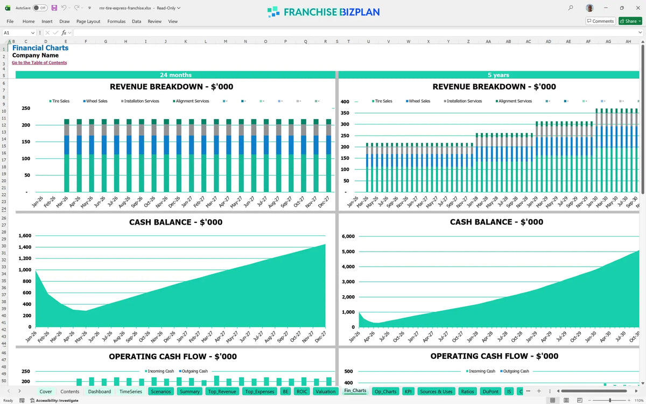Click the 24 months header cell
This screenshot has height=404, width=646.
coord(175,75)
